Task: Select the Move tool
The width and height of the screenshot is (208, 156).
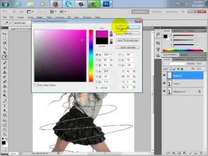Action: (x=5, y=34)
